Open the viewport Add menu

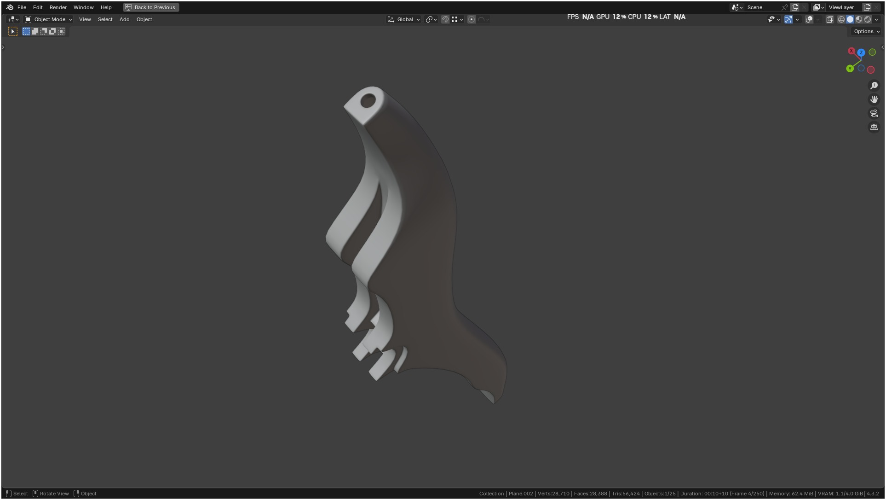124,19
